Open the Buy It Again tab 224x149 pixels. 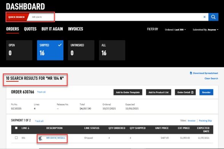(x=52, y=29)
